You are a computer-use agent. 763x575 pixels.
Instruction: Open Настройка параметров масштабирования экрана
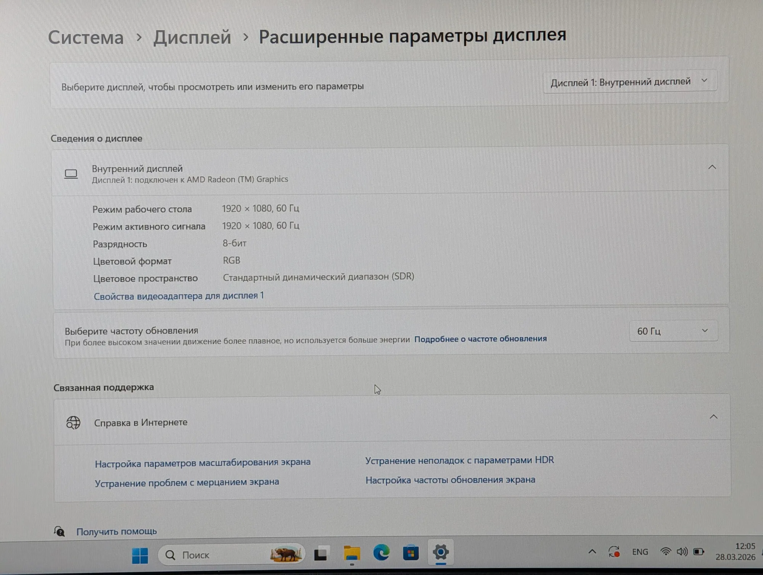[x=203, y=463]
